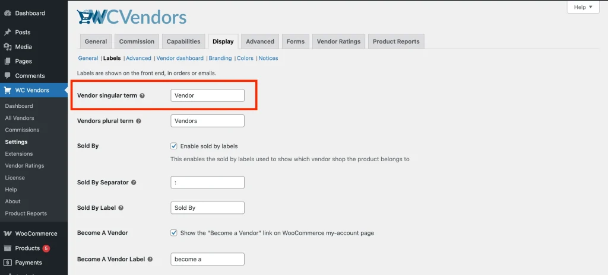Click the Become A Vendor Label input field
The image size is (608, 275).
point(207,259)
